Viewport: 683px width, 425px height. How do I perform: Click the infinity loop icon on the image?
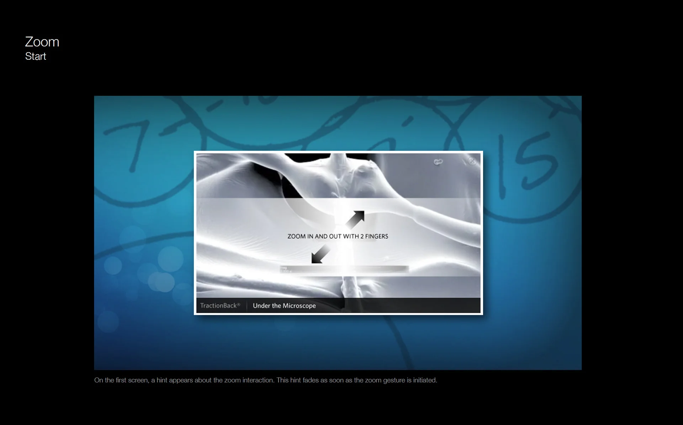tap(438, 162)
